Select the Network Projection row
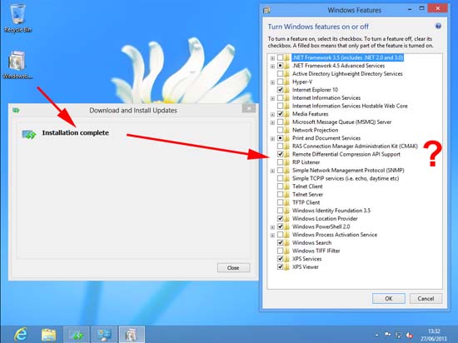This screenshot has width=458, height=343. click(315, 130)
